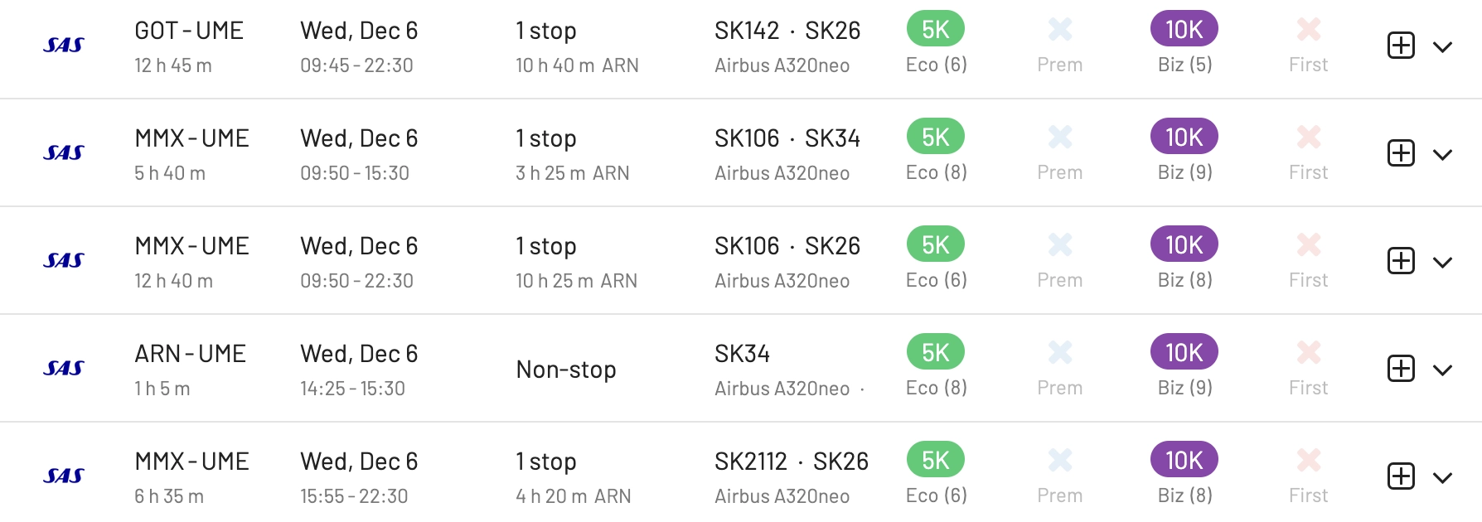Click the unavailable Prem X on ARN-UME row
This screenshot has width=1482, height=522.
[x=1060, y=352]
